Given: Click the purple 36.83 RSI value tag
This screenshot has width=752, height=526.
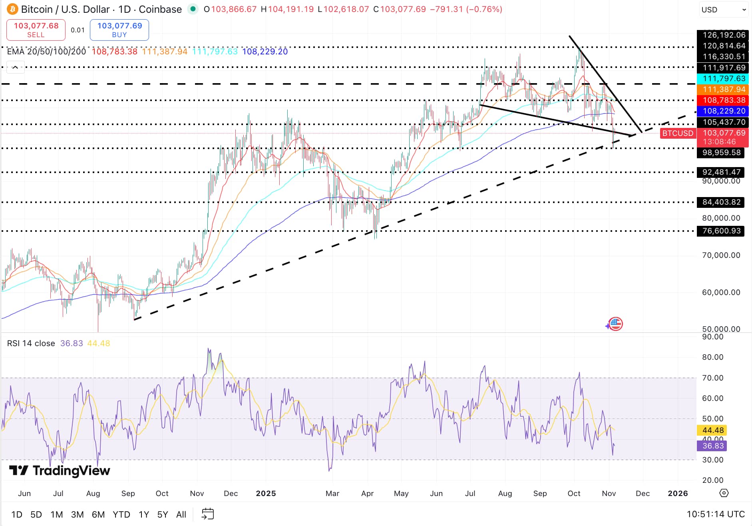Looking at the screenshot, I should [x=712, y=446].
